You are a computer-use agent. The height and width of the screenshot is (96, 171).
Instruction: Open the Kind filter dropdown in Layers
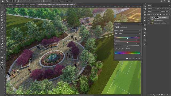pos(152,9)
